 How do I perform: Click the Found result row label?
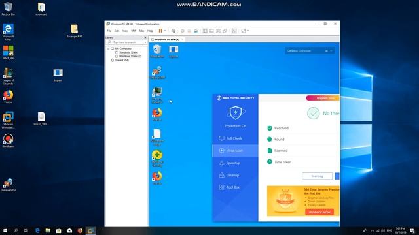(280, 139)
